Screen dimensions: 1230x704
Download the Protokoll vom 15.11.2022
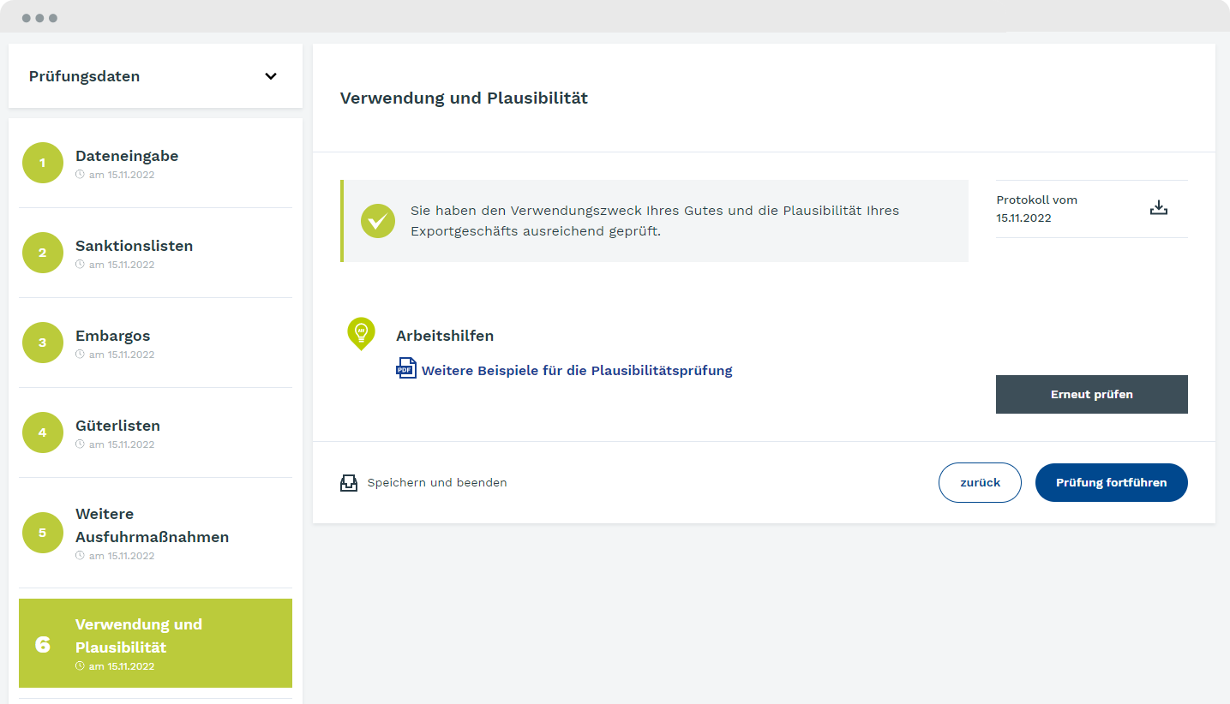click(x=1159, y=206)
